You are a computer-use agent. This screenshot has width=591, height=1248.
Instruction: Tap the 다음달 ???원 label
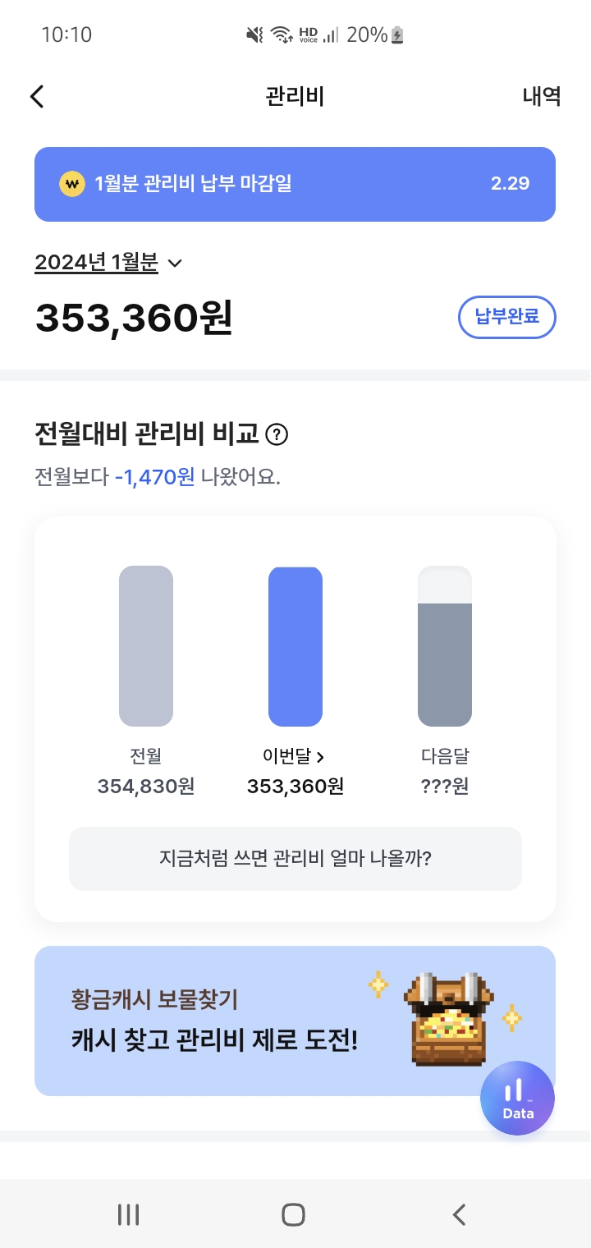click(x=445, y=787)
